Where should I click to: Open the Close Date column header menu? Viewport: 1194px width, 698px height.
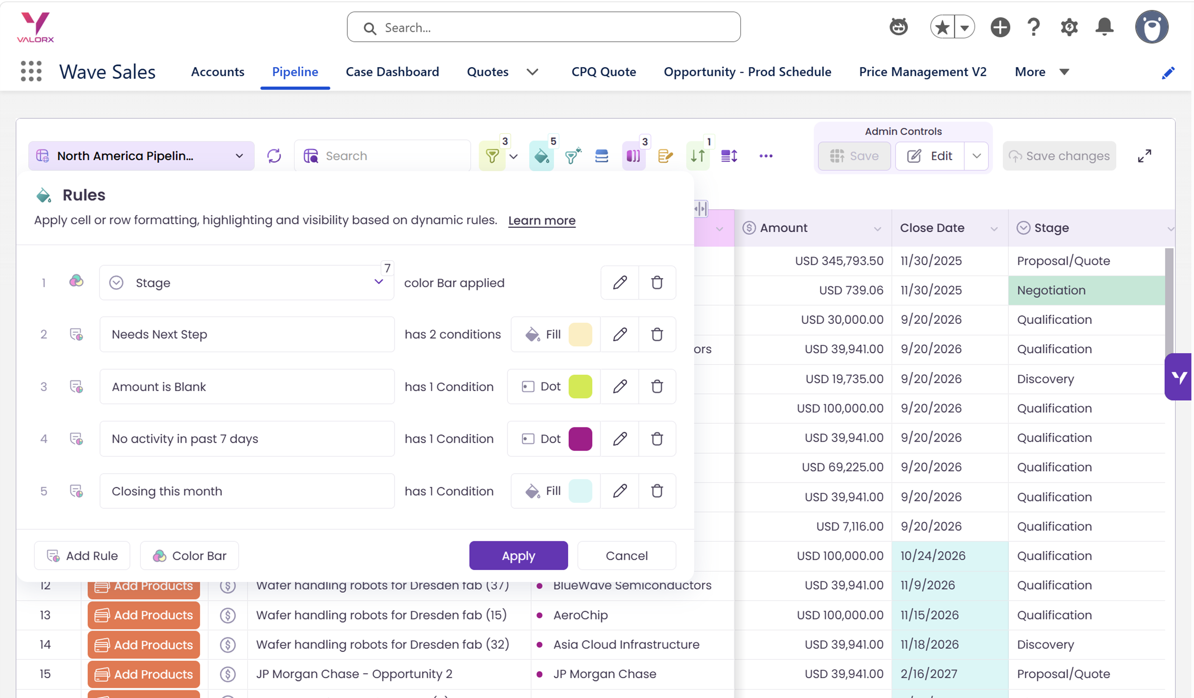(x=994, y=228)
